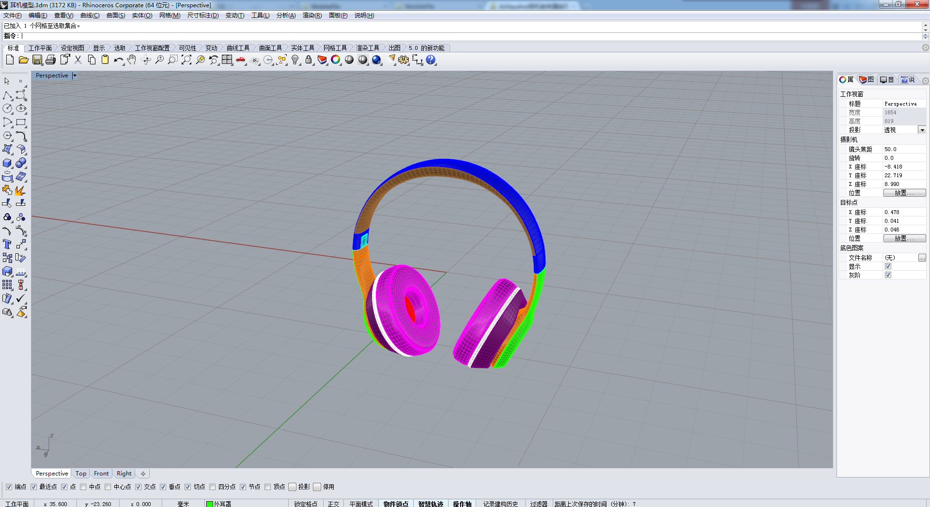Click the camera position 放置 button
The image size is (930, 507).
pyautogui.click(x=904, y=193)
